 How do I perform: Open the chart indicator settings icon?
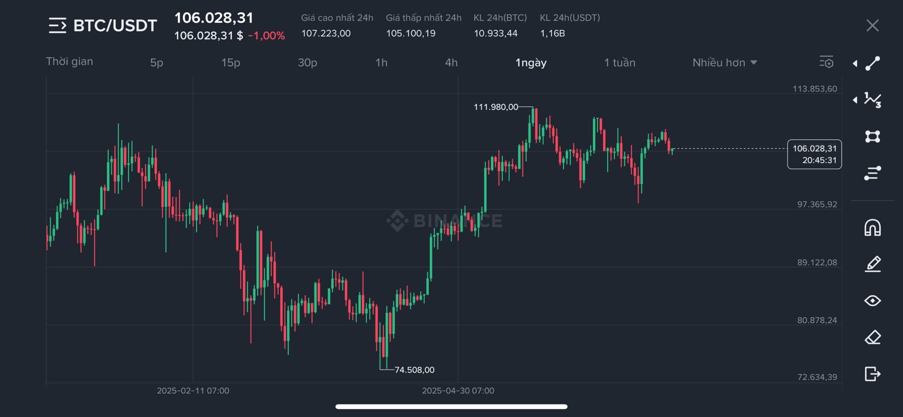click(826, 62)
